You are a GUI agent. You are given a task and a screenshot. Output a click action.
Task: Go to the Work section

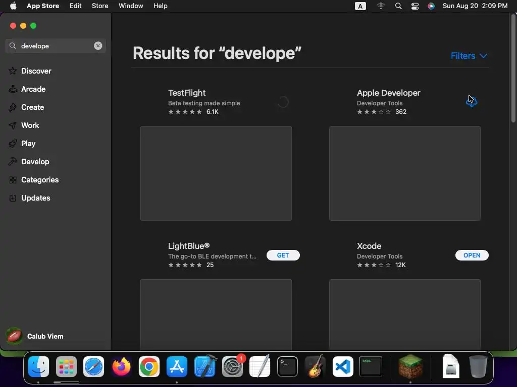(30, 125)
